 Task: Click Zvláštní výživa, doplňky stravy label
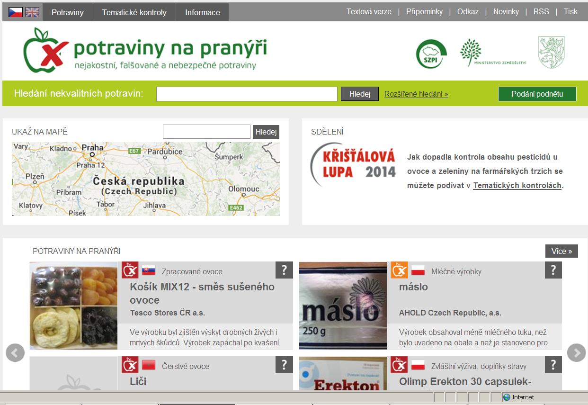(479, 366)
